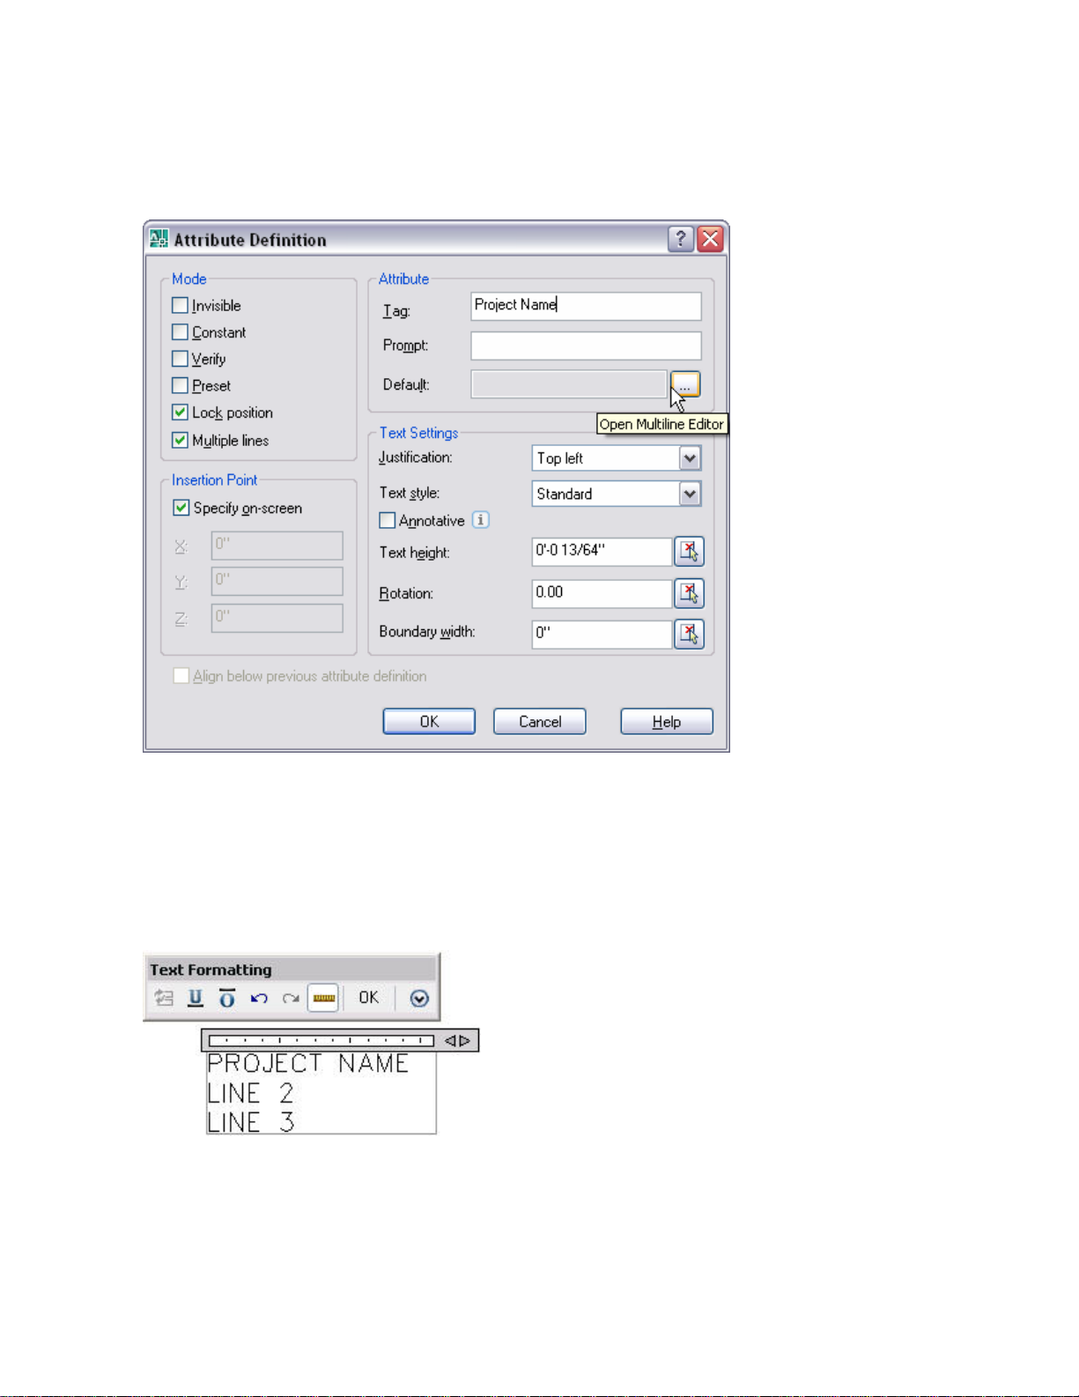Enable the Annotative checkbox

[x=387, y=520]
